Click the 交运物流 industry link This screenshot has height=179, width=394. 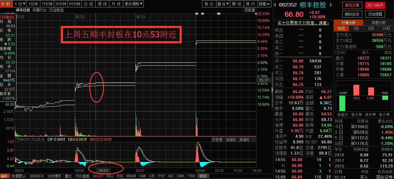(56, 10)
